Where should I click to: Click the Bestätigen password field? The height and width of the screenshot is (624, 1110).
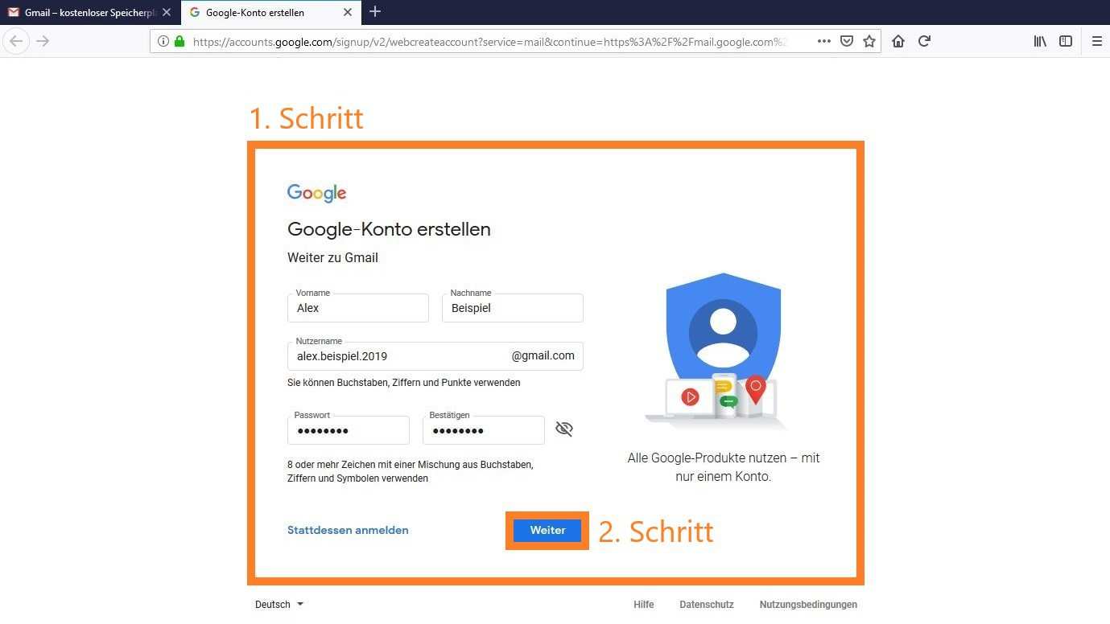click(x=483, y=431)
